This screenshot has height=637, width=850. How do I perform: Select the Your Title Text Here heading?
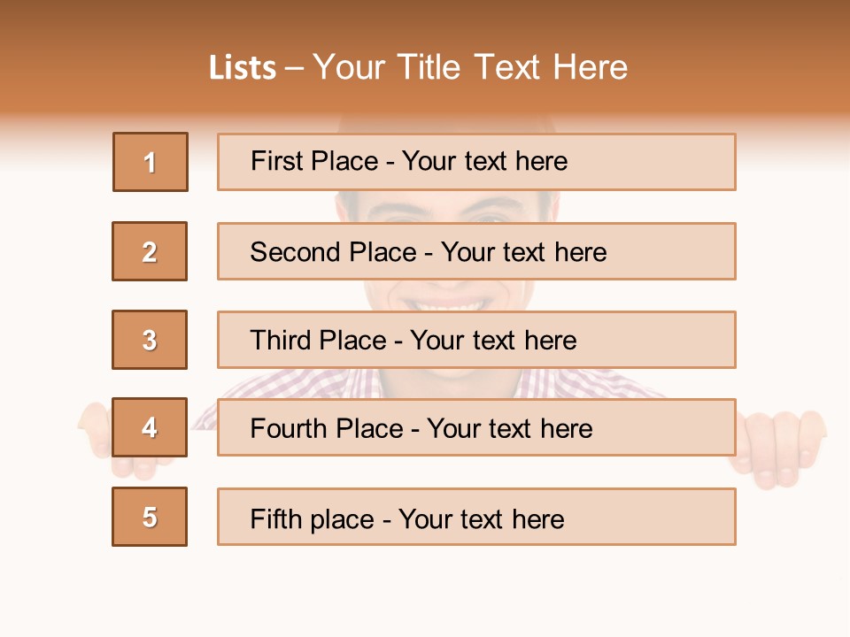click(x=470, y=68)
